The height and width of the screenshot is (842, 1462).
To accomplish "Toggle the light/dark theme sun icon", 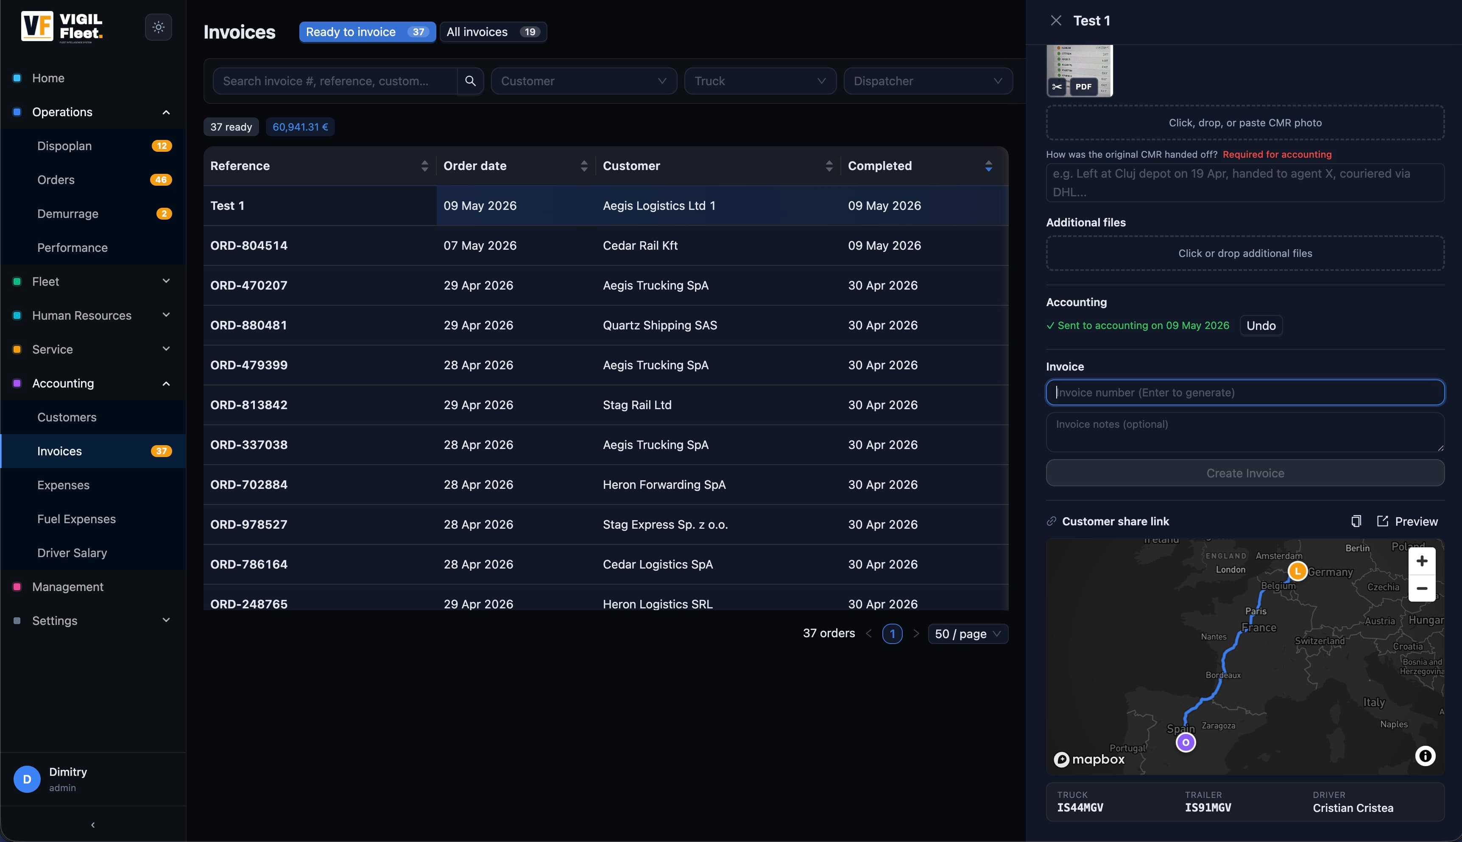I will pos(159,27).
